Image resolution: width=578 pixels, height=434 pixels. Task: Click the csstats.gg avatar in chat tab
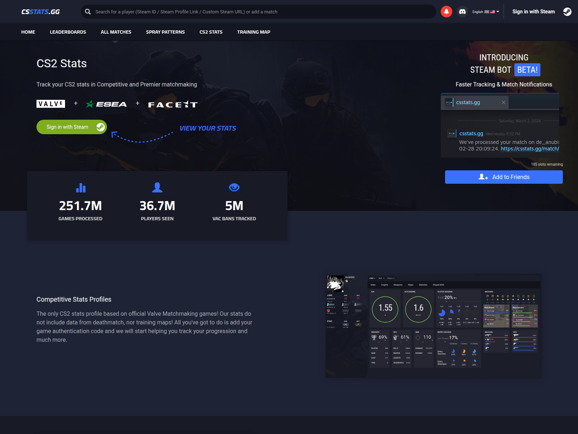[x=449, y=102]
